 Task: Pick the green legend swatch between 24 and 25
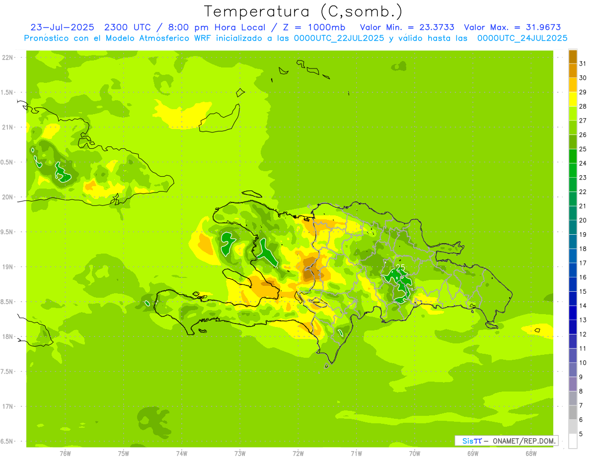(573, 156)
